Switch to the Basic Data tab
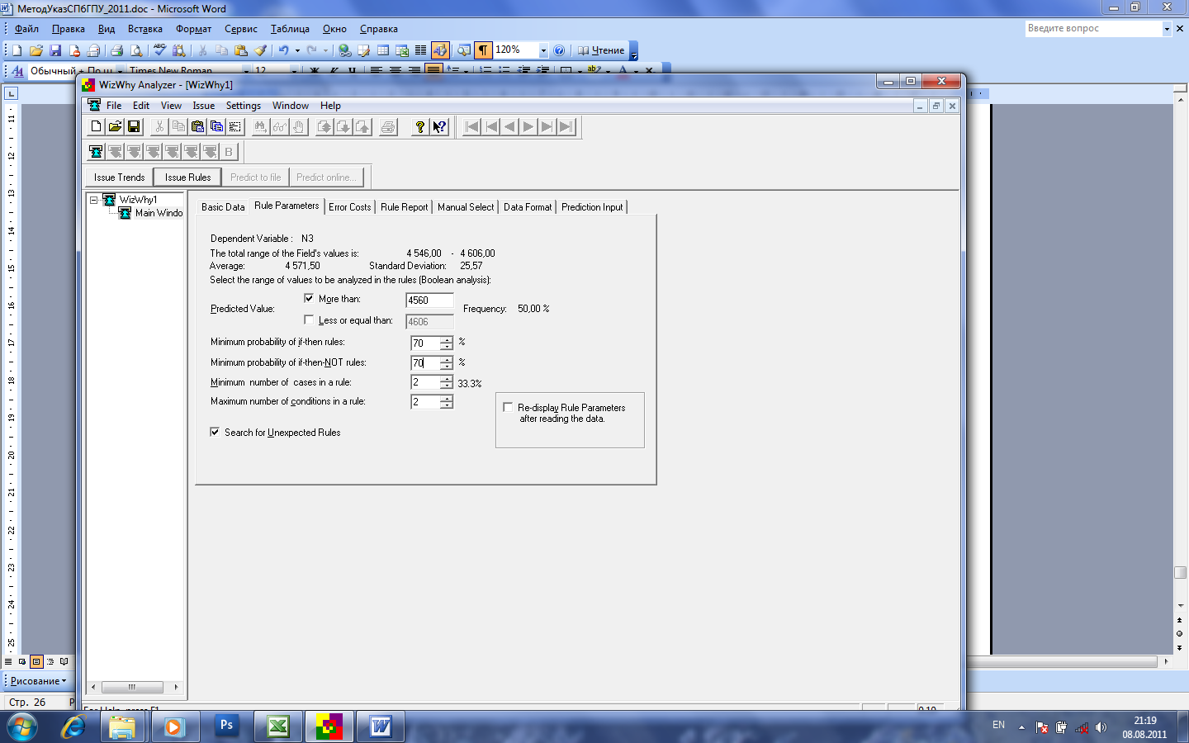 click(x=223, y=207)
